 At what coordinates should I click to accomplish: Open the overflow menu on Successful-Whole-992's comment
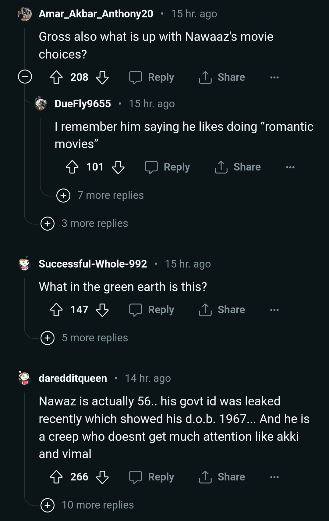tap(274, 310)
